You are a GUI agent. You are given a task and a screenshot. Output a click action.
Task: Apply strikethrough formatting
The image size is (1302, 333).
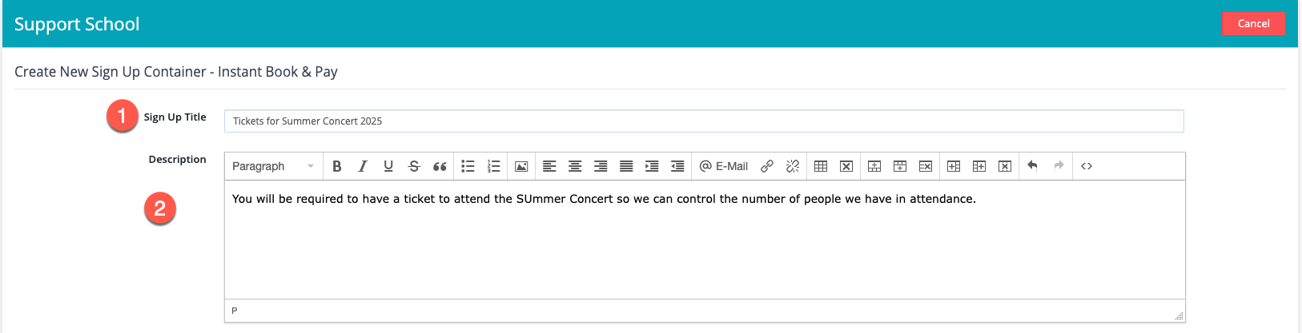click(x=414, y=166)
